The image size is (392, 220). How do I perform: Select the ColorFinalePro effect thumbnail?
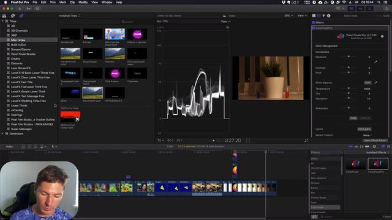[378, 164]
